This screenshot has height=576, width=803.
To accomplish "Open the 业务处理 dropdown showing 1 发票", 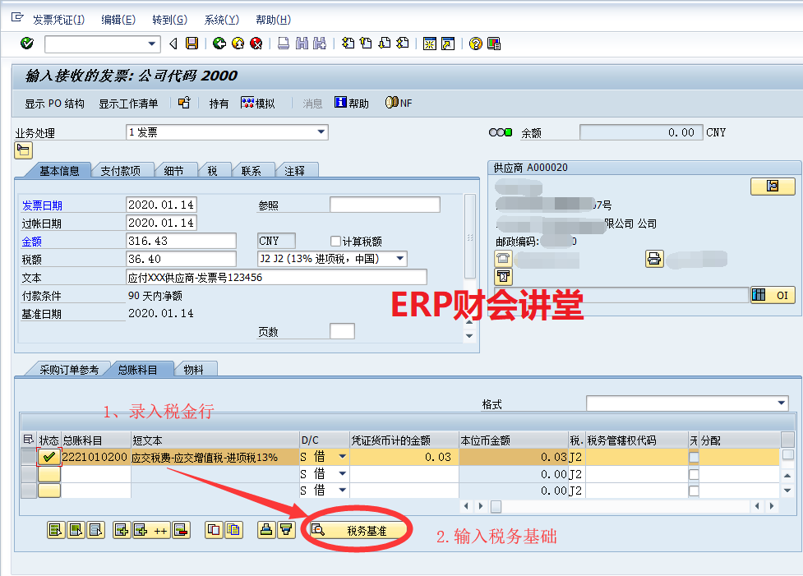I will point(321,132).
